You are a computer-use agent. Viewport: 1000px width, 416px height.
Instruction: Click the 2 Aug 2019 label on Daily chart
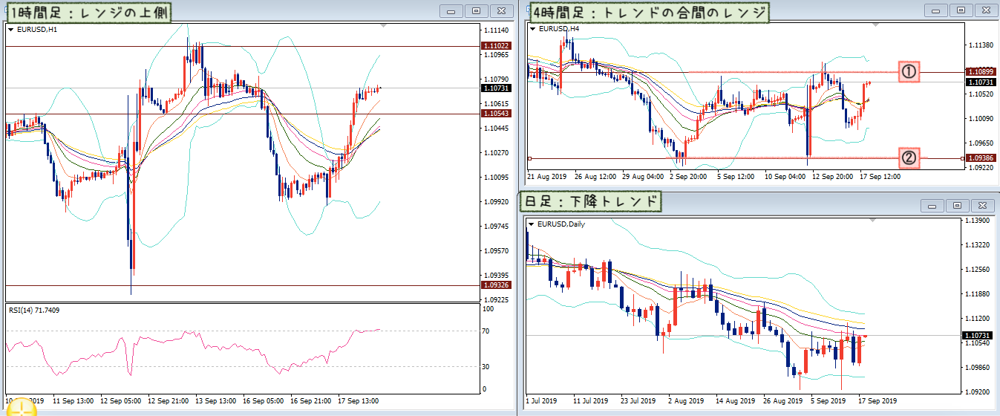point(687,400)
